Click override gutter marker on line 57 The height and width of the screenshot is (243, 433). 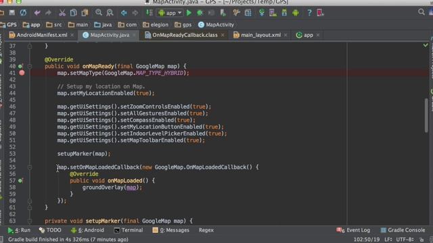20,181
